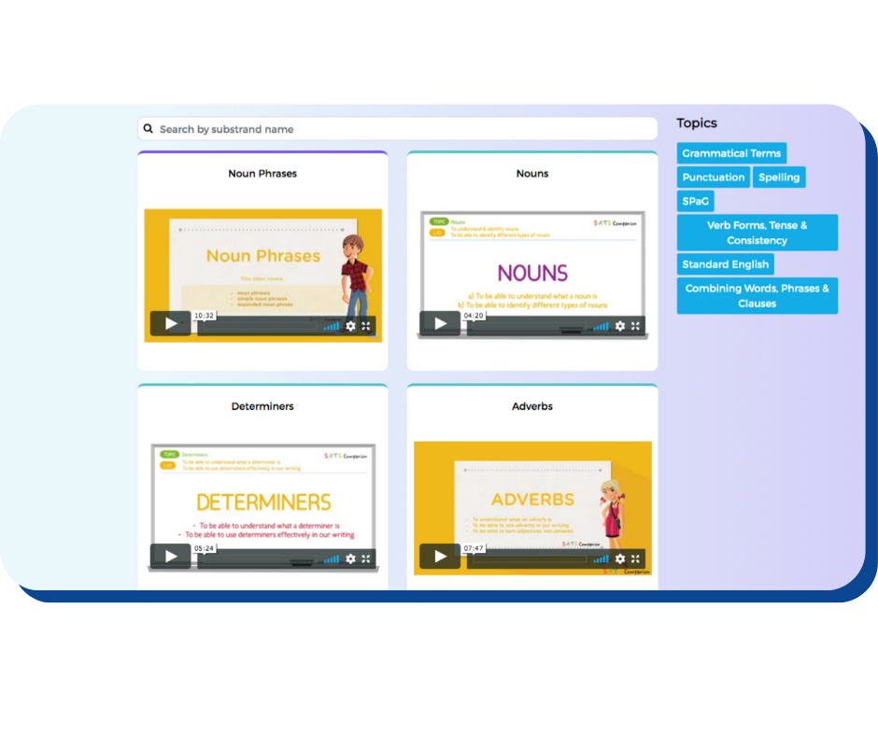Select the SPaG topic

point(695,201)
